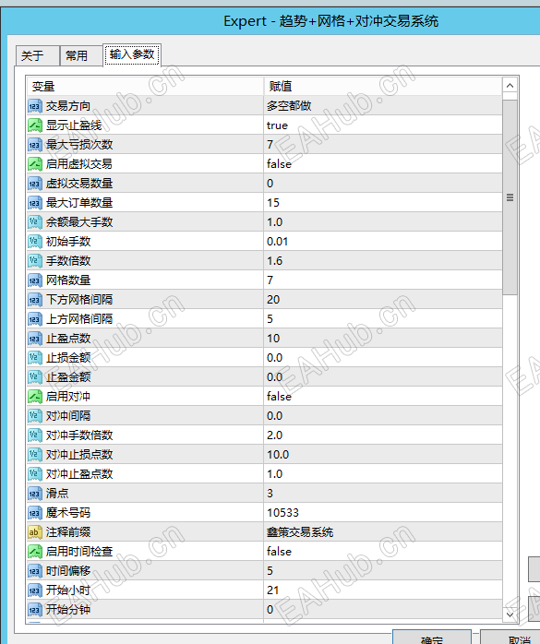The height and width of the screenshot is (644, 540).
Task: Select the 输入参数 tab
Action: pyautogui.click(x=132, y=54)
